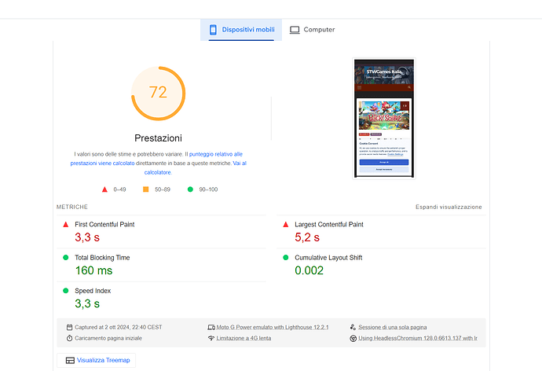Click Espandi visualizzazione to expand metrics
The width and height of the screenshot is (542, 371).
[x=449, y=207]
